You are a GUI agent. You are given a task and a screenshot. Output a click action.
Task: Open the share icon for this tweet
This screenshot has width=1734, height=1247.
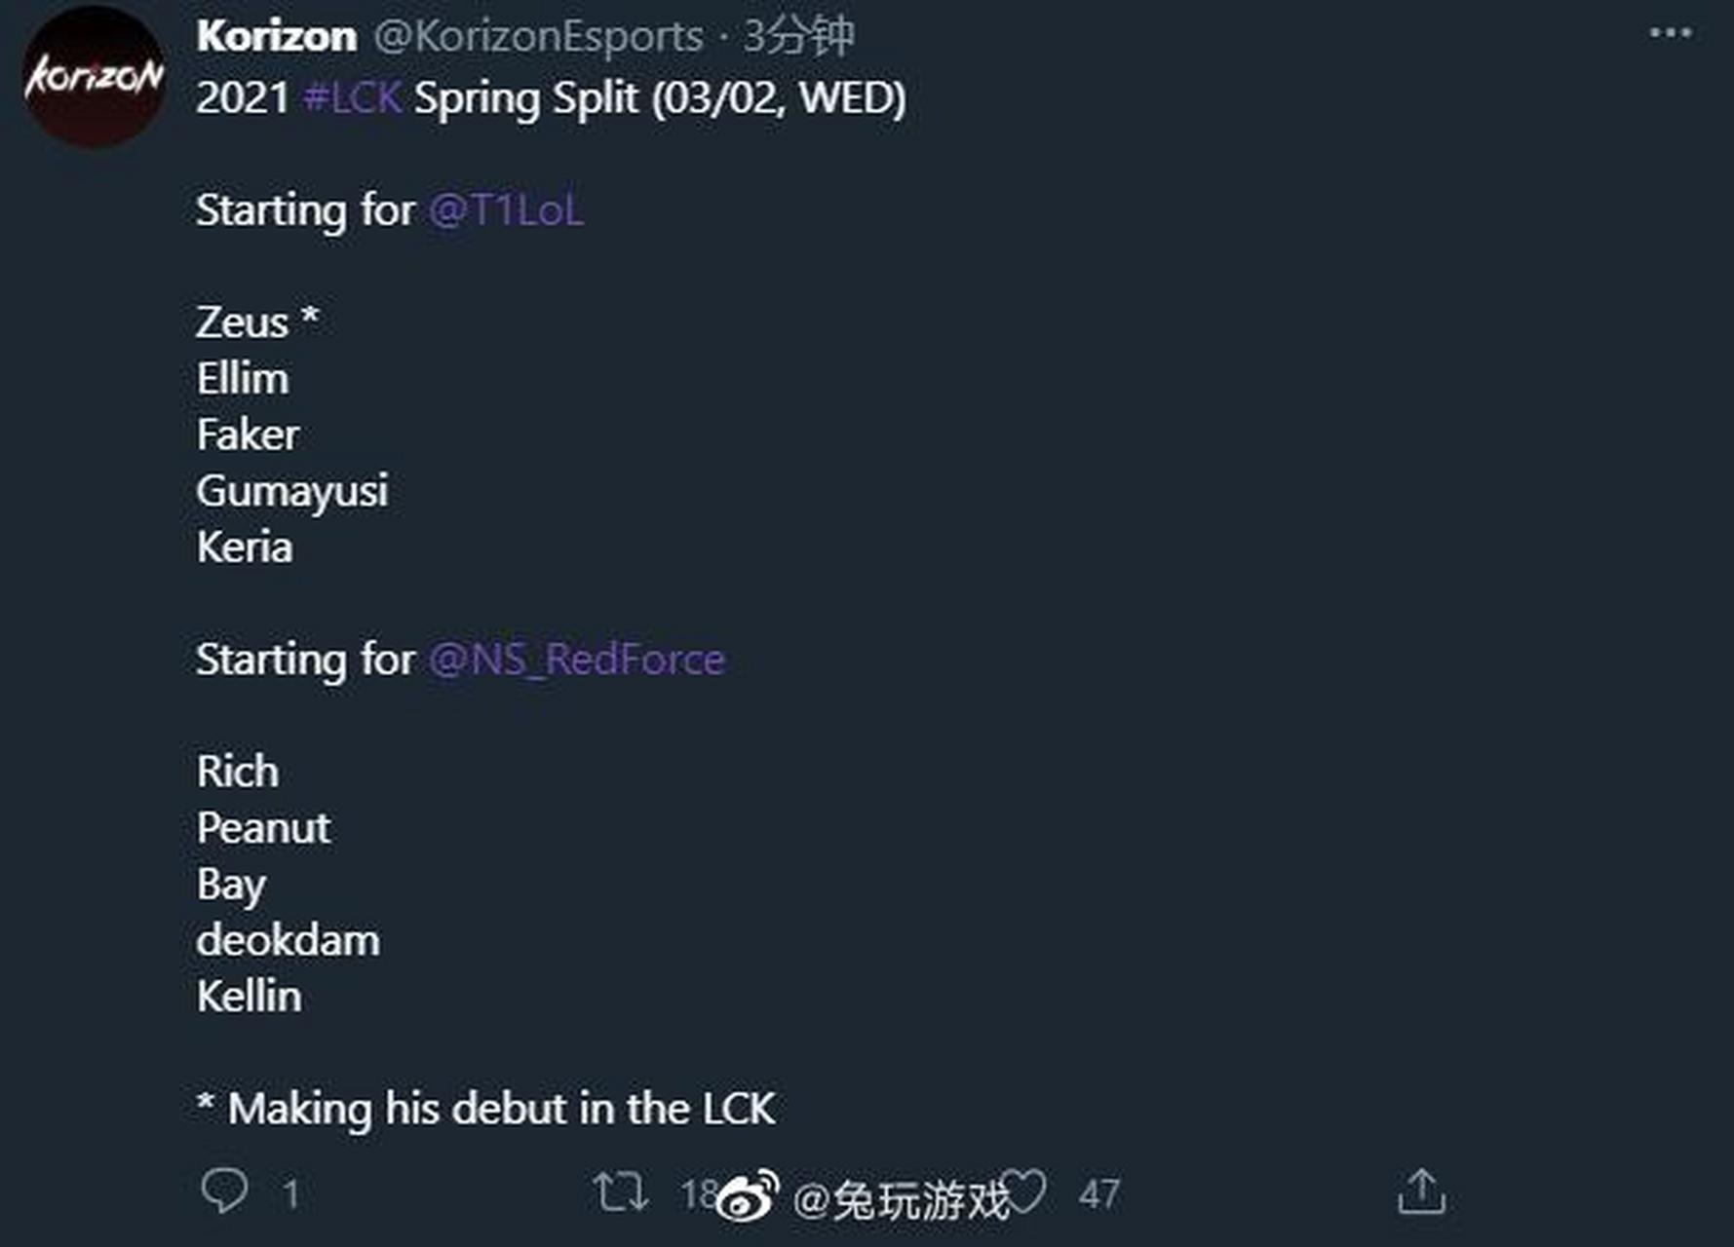click(1421, 1190)
